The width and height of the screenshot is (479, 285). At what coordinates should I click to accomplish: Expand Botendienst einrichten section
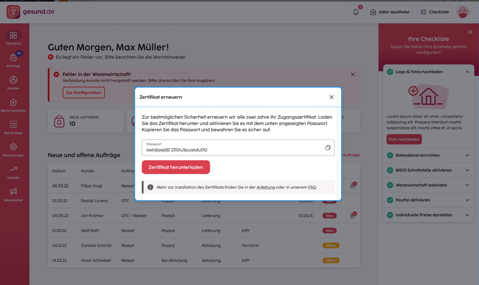[467, 155]
